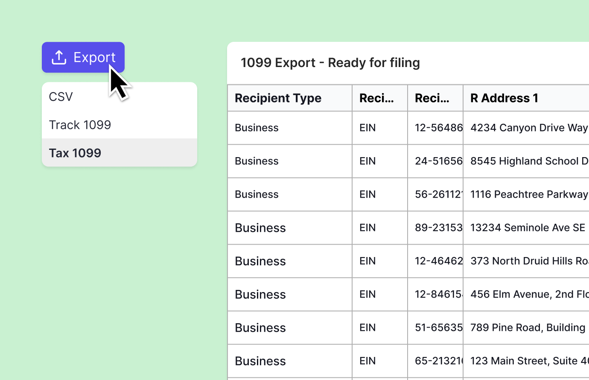Click the 1099 Export - Ready for filing title

pos(330,63)
